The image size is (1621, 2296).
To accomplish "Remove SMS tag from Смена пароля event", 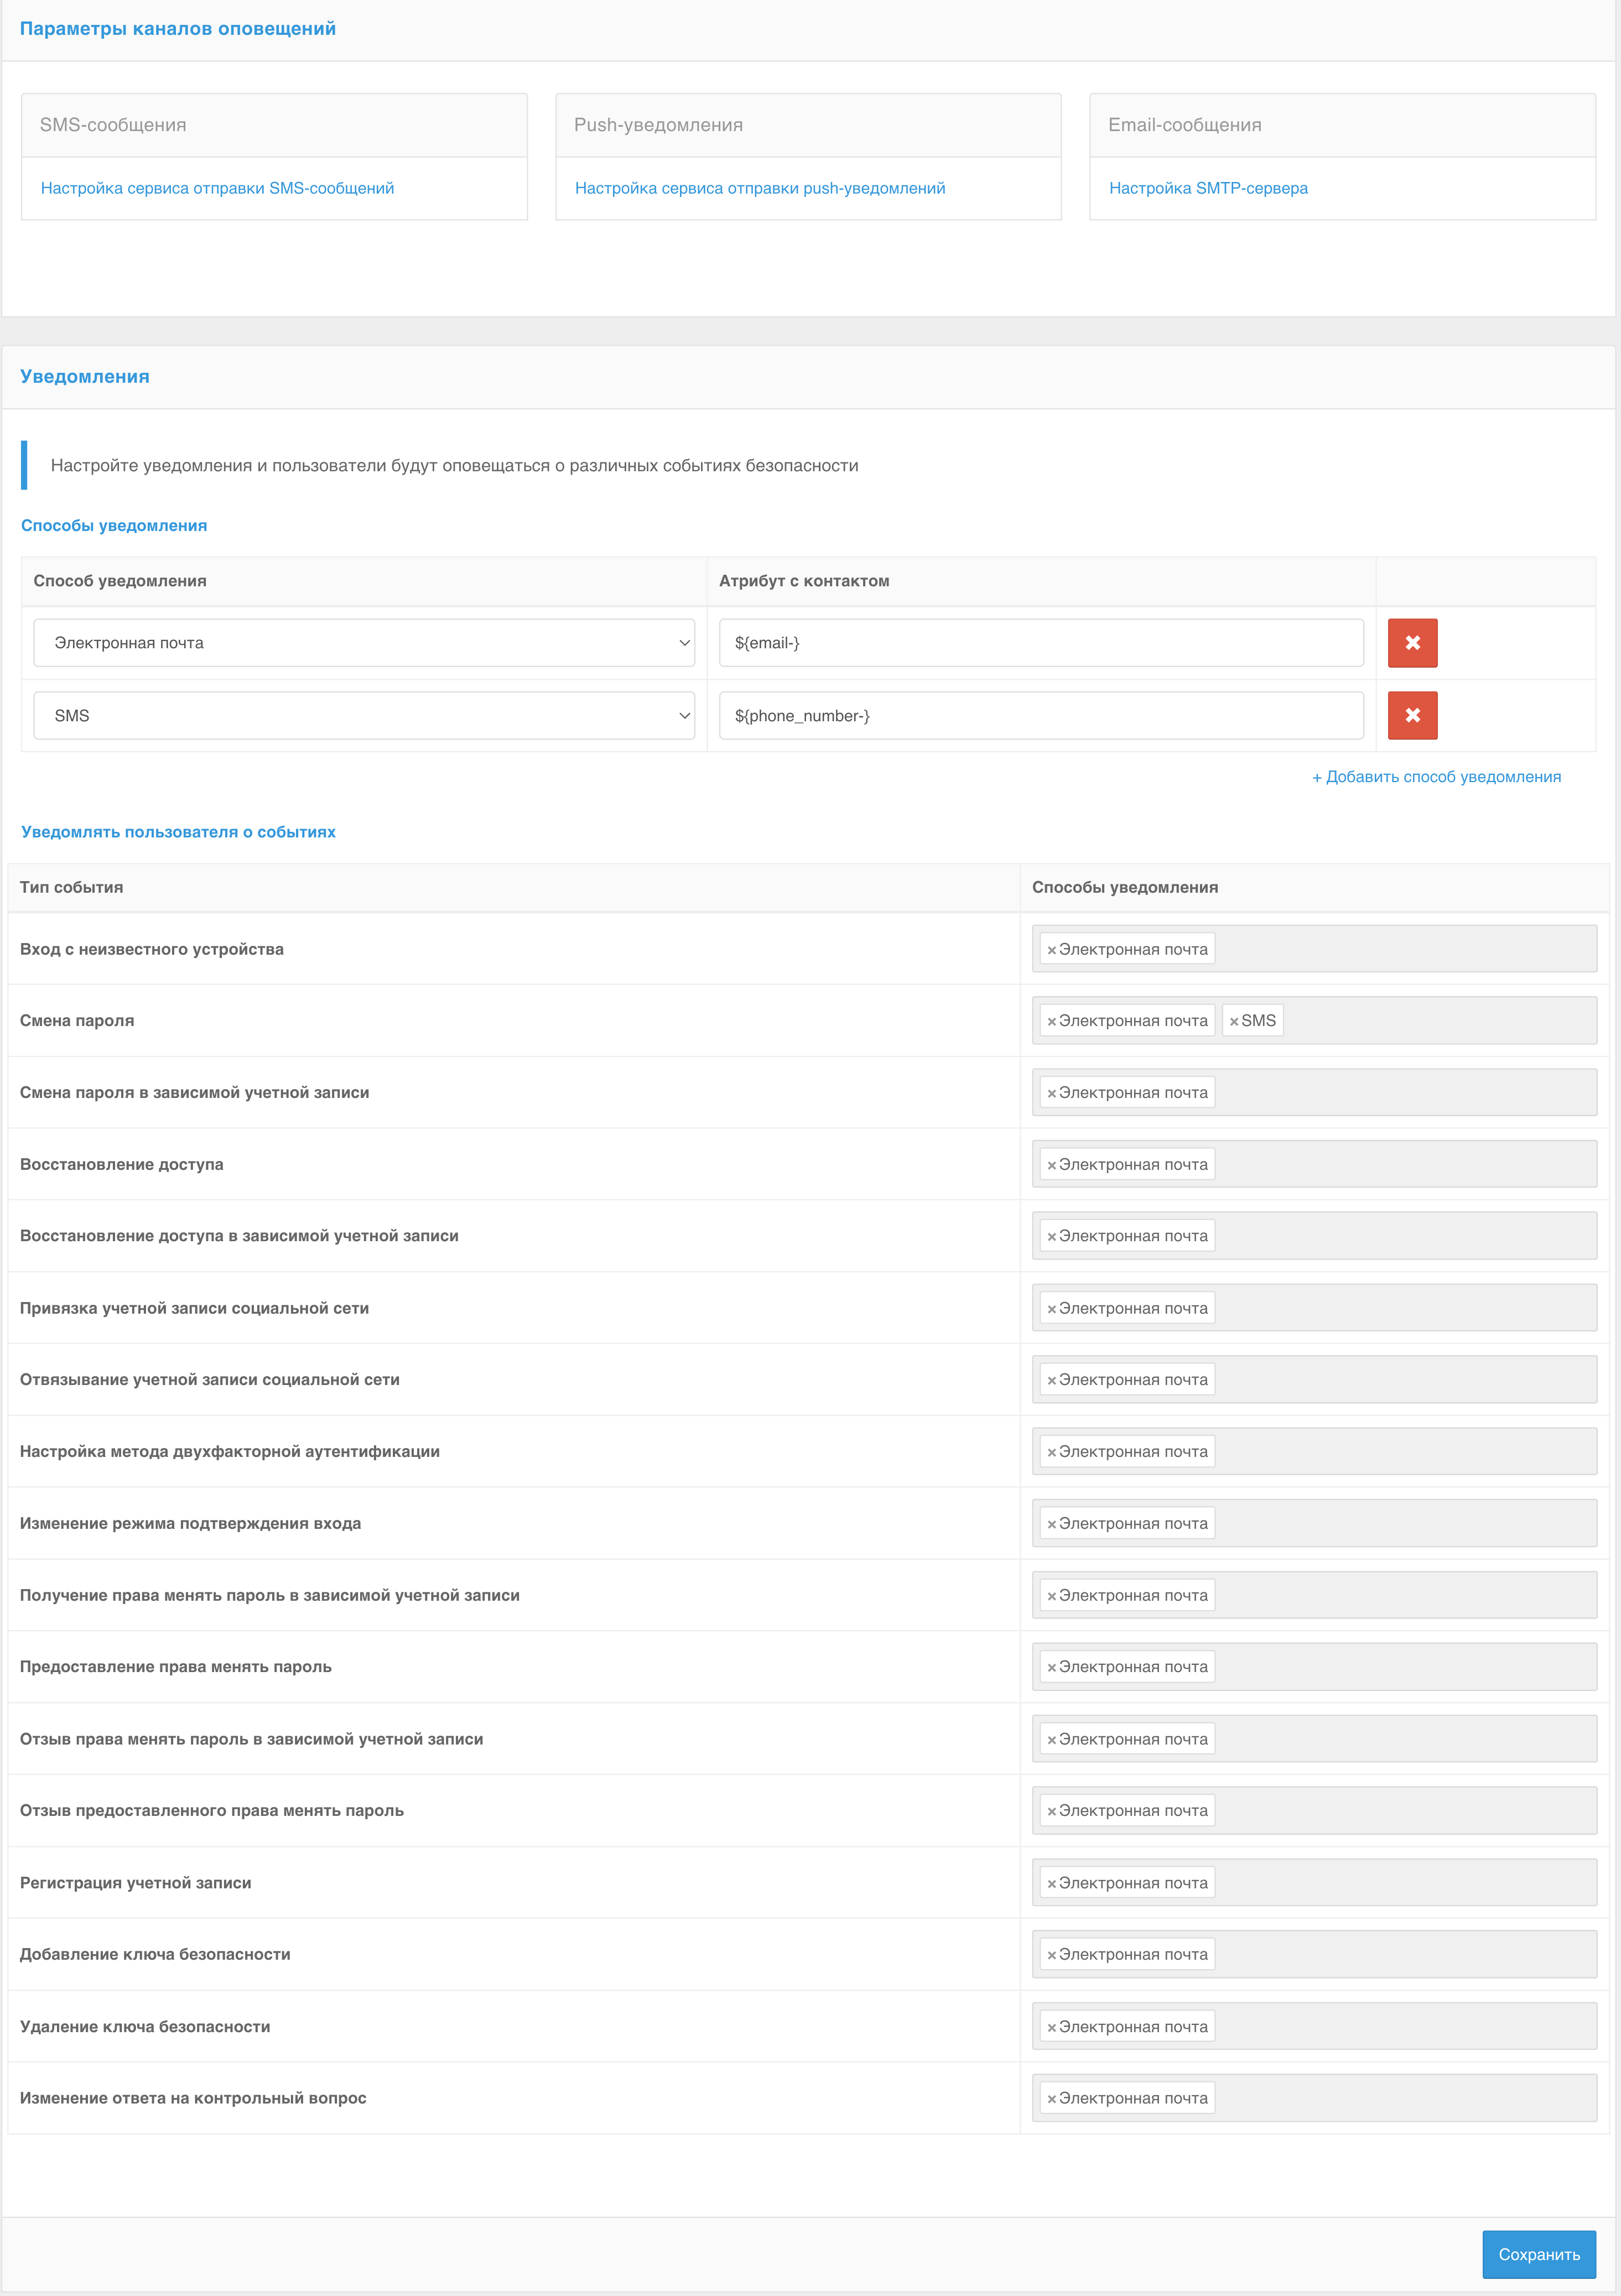I will (x=1234, y=1021).
